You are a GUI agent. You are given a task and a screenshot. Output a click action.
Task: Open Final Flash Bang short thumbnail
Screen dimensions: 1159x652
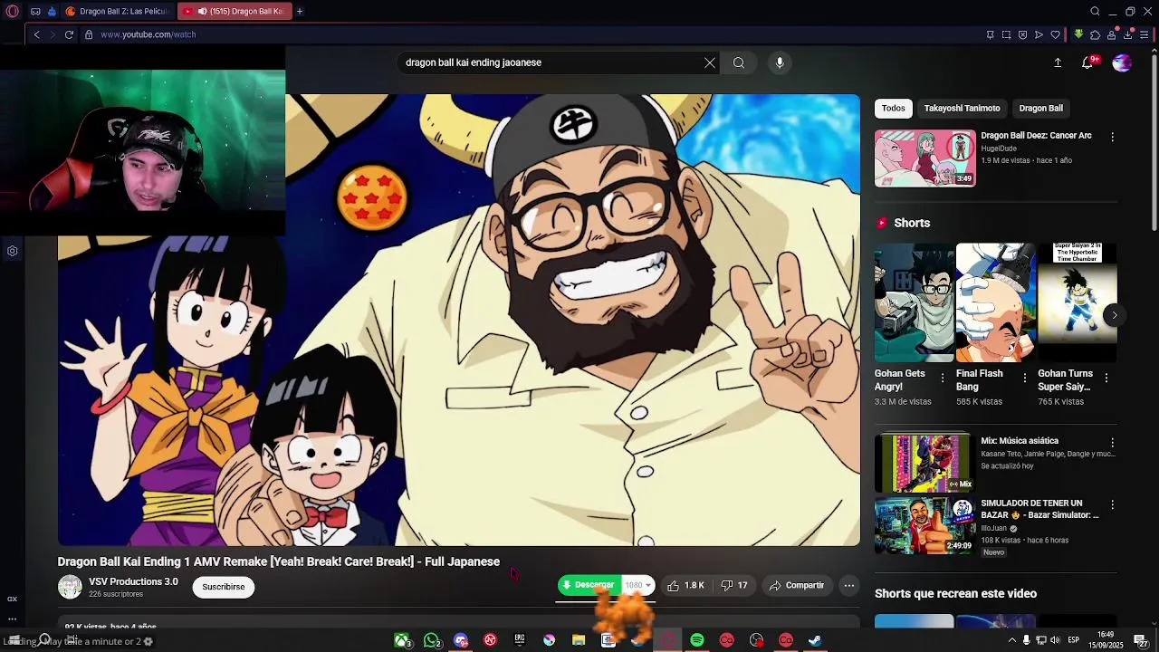[995, 302]
